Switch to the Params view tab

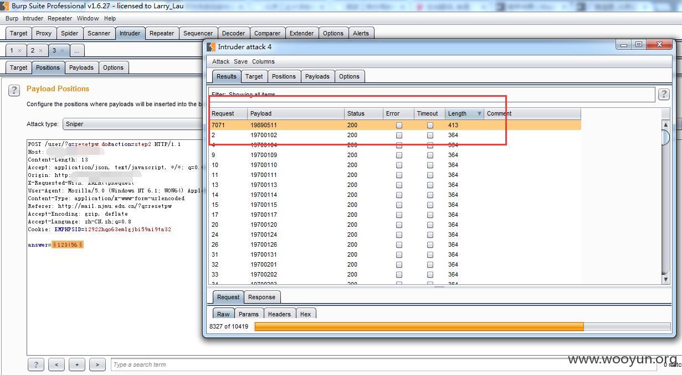coord(249,314)
